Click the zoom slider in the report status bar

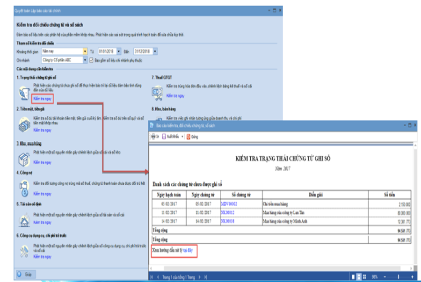(x=399, y=277)
